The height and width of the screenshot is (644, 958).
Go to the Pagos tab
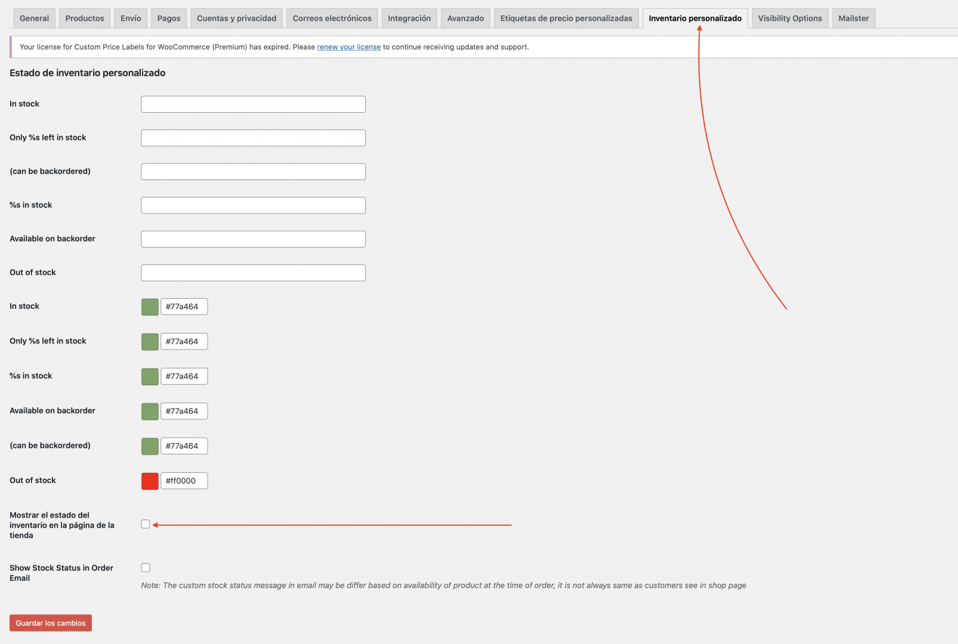pyautogui.click(x=169, y=18)
